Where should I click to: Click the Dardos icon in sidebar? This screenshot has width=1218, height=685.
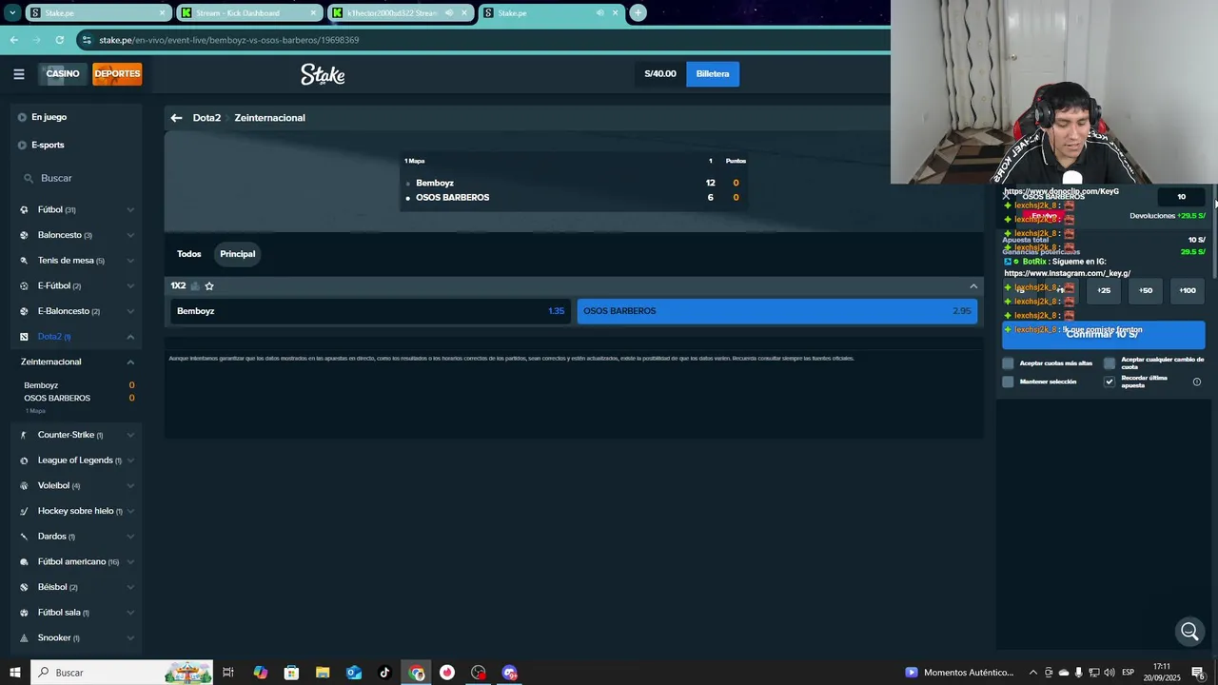tap(25, 537)
